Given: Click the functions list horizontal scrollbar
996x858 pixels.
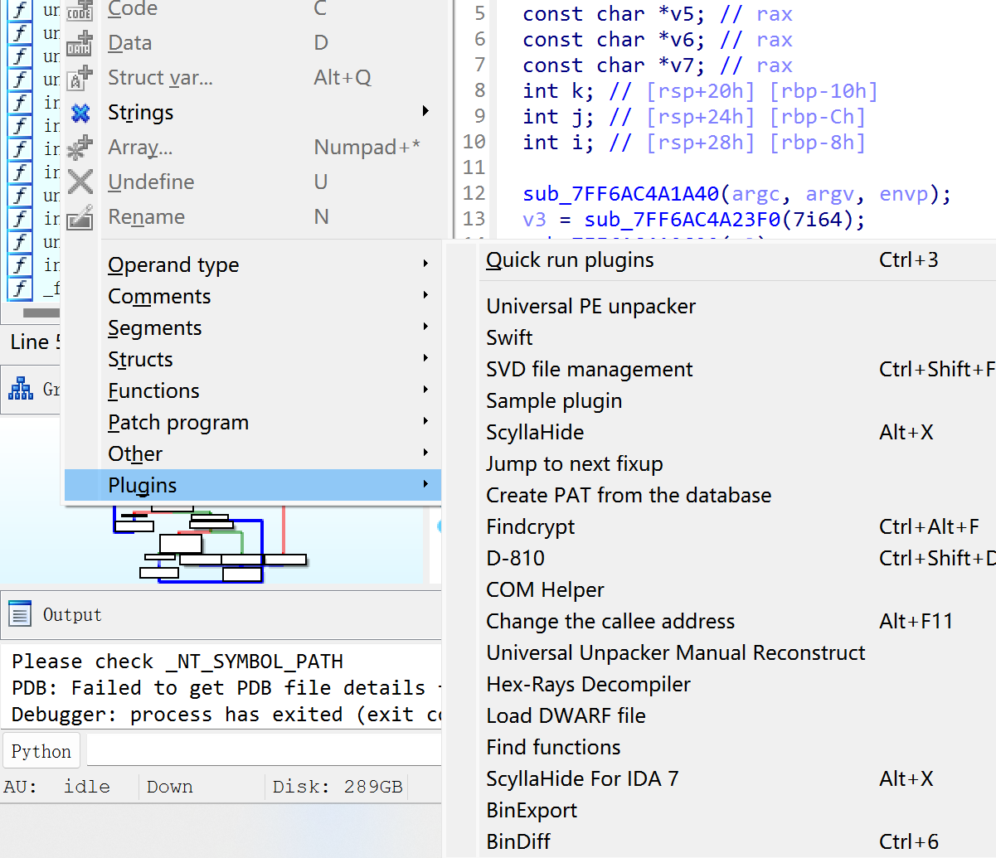Looking at the screenshot, I should click(x=41, y=313).
